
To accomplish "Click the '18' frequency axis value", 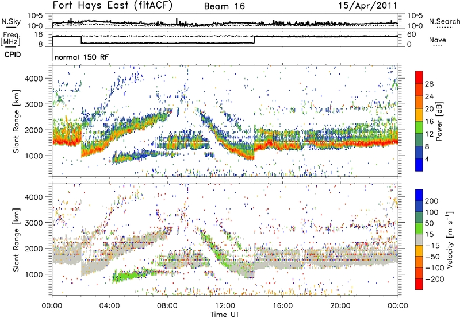I will pos(39,34).
